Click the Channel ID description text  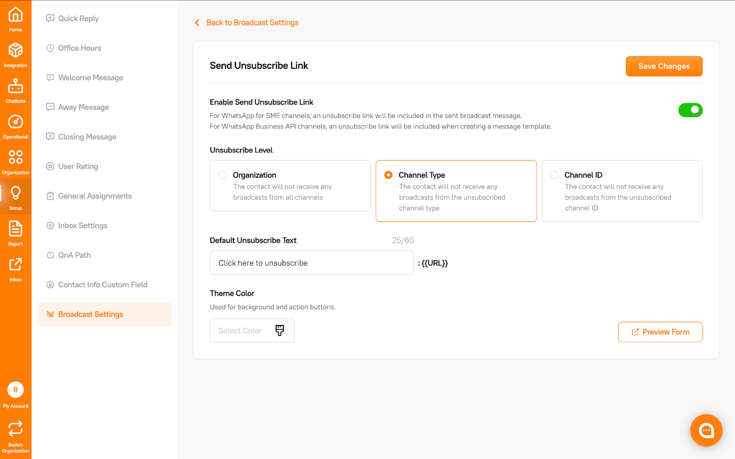pyautogui.click(x=618, y=197)
